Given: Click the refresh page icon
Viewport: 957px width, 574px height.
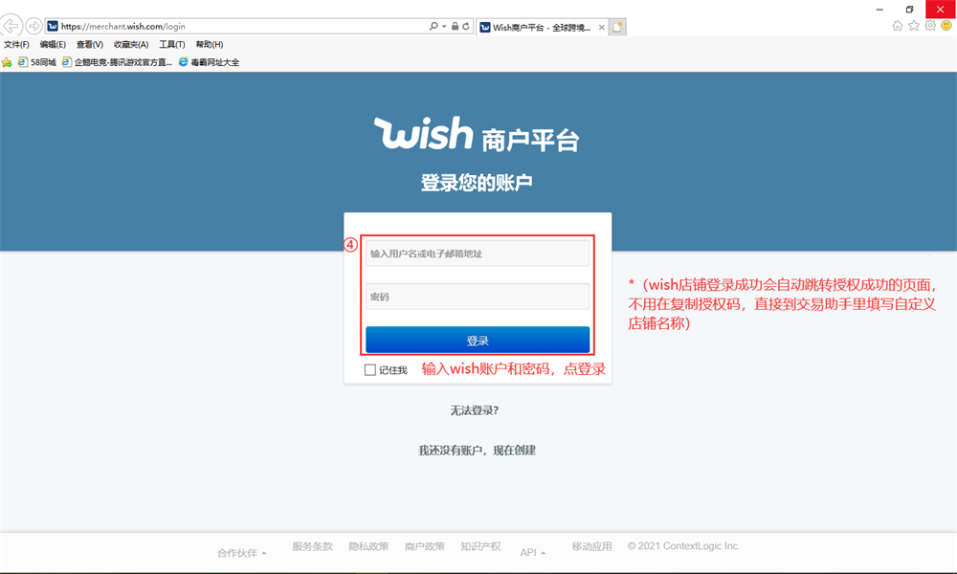Looking at the screenshot, I should (x=466, y=26).
